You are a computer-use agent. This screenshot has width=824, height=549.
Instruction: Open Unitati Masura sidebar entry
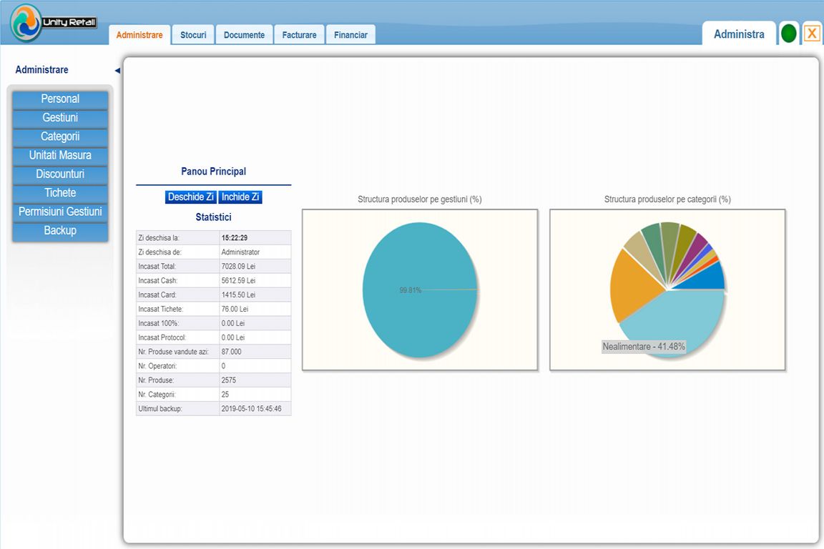(60, 156)
